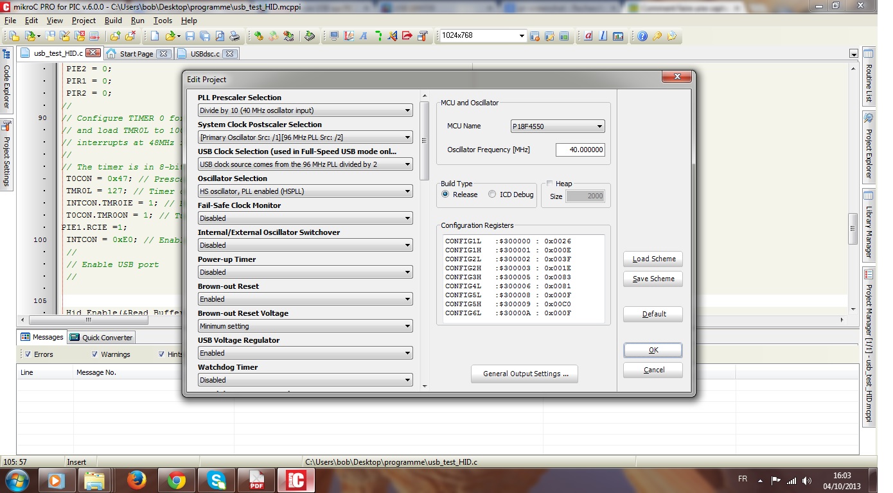Click the red-arrow export toolbar icon

pos(407,36)
